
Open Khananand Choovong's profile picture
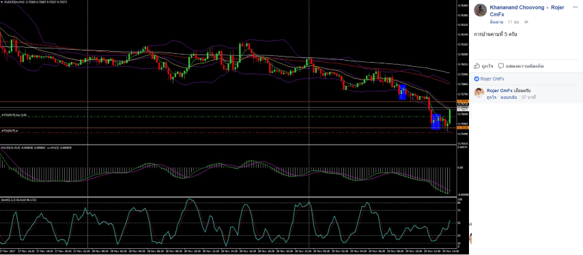coord(481,10)
